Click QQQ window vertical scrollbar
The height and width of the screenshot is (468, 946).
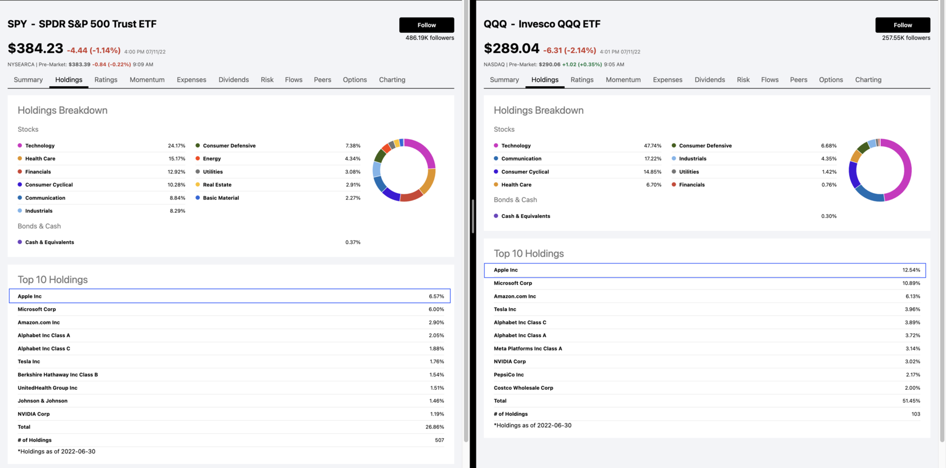coord(942,221)
